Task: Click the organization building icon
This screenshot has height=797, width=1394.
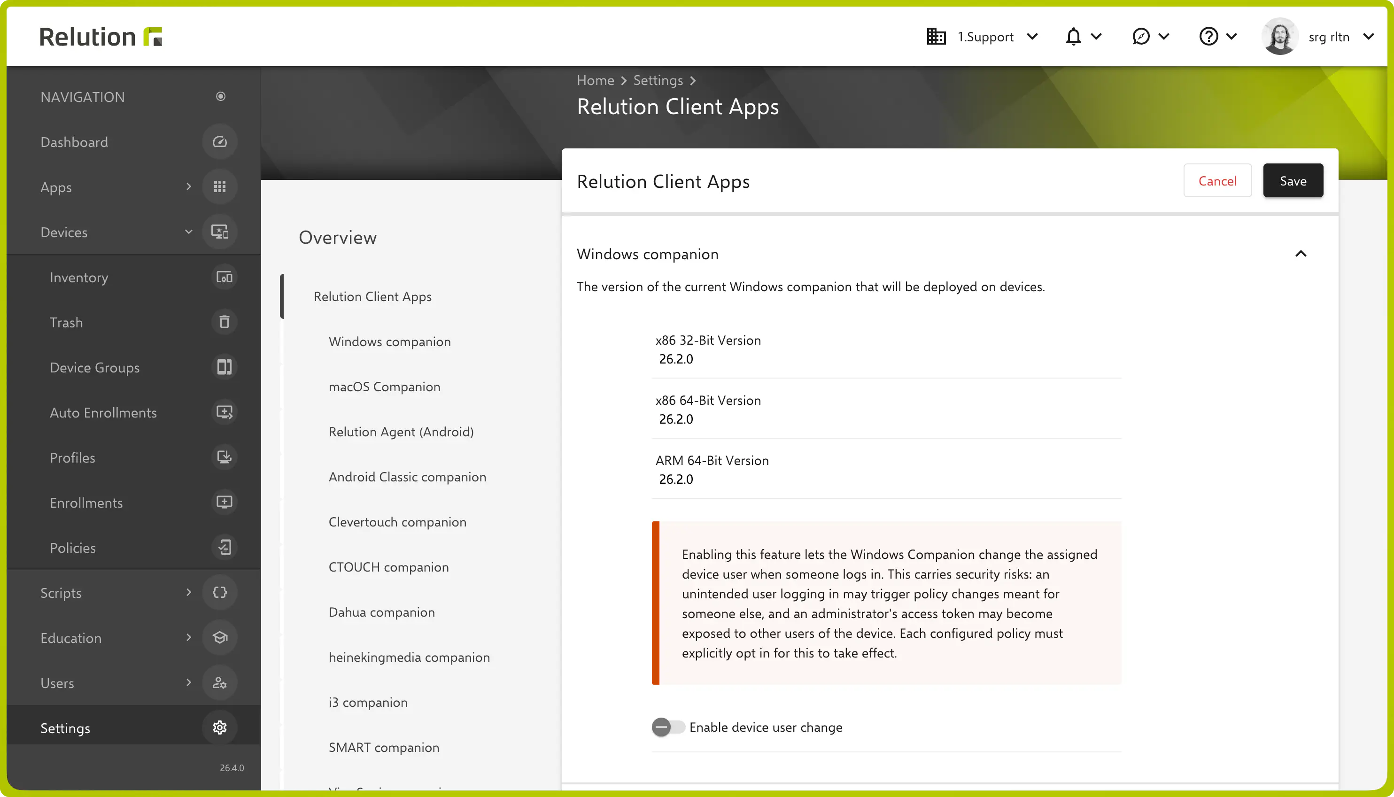Action: pyautogui.click(x=936, y=37)
